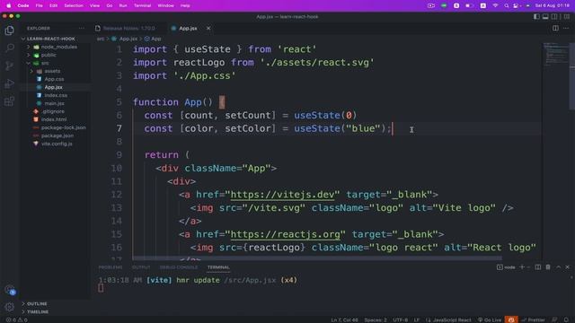This screenshot has height=323, width=575.
Task: Select the Terminal panel tab
Action: pyautogui.click(x=218, y=267)
